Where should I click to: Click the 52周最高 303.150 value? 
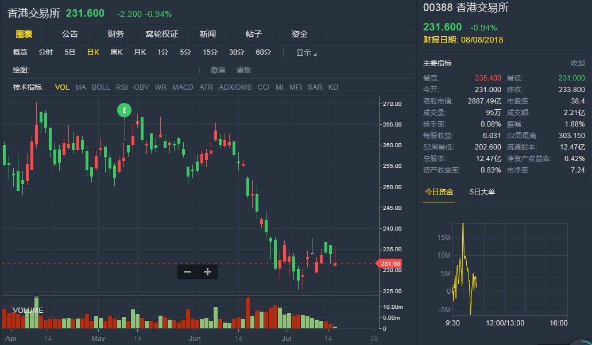[571, 135]
